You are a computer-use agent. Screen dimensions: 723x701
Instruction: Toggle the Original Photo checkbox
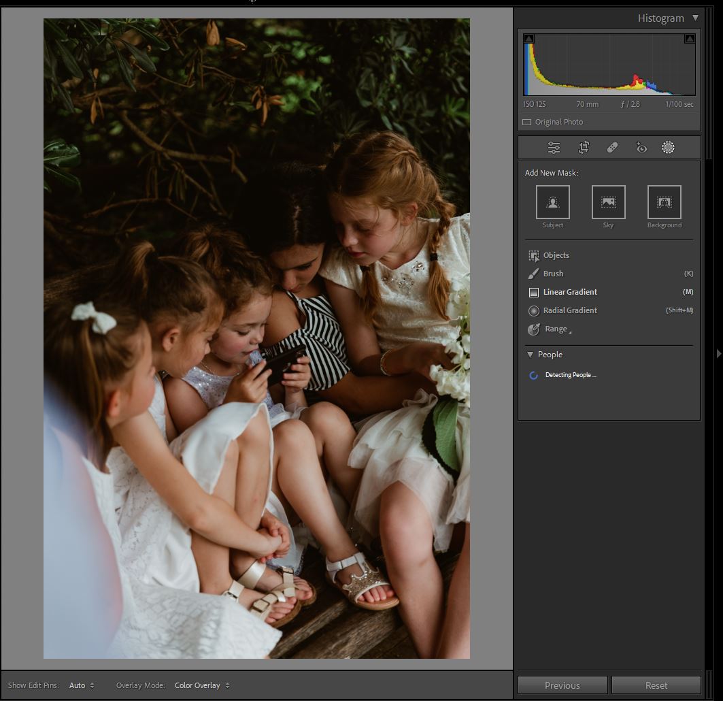(x=527, y=123)
